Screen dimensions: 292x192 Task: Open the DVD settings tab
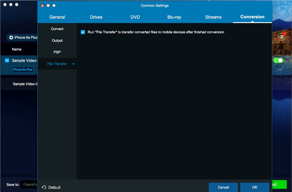click(x=135, y=17)
